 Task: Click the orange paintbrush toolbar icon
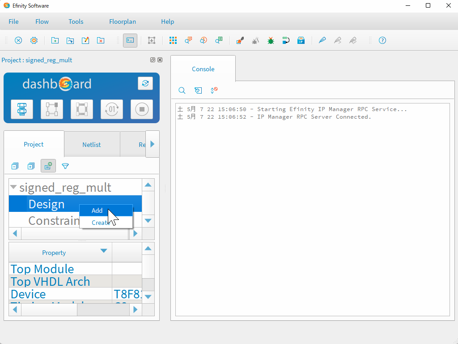click(x=240, y=40)
